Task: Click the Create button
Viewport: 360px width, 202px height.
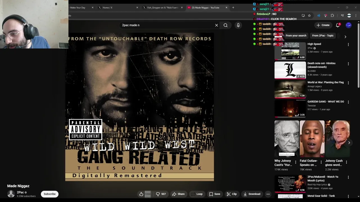Action: [x=323, y=25]
